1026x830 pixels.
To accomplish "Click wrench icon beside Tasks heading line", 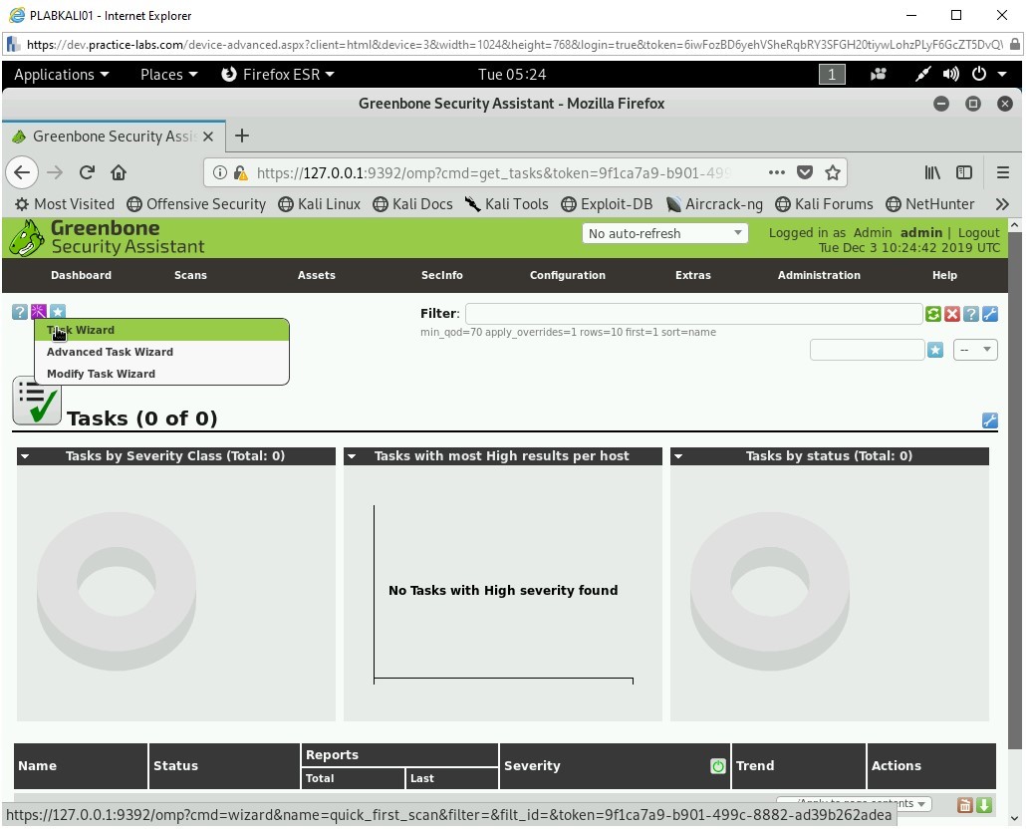I will [x=989, y=420].
